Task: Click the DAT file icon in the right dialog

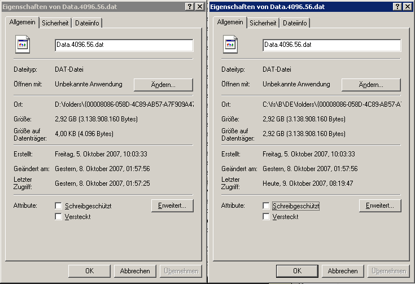Action: coord(231,46)
